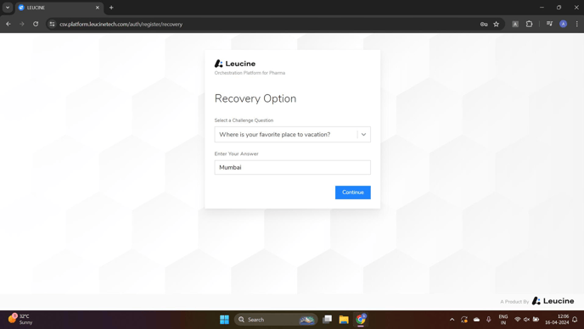Show hidden system tray icons chevron
The image size is (584, 329).
click(x=452, y=320)
